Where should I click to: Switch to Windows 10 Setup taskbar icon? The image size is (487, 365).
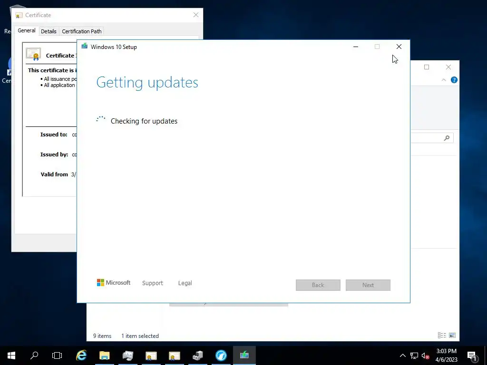pyautogui.click(x=244, y=355)
